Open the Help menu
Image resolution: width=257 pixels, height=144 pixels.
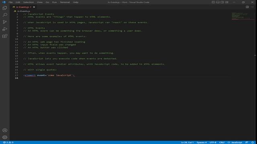coord(75,2)
